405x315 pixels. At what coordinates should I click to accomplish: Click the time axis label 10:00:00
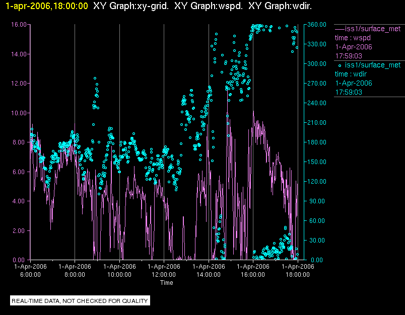(x=119, y=275)
